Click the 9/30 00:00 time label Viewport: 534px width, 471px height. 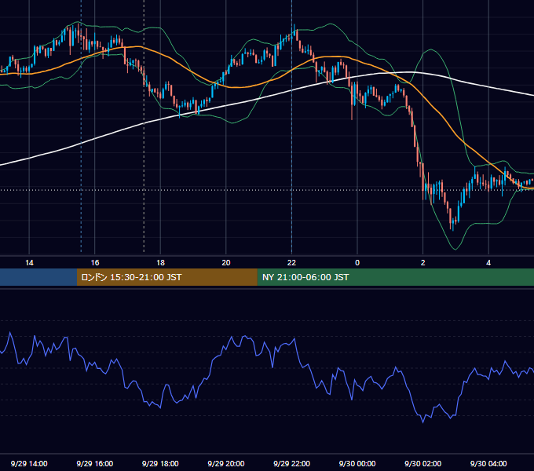tap(357, 463)
